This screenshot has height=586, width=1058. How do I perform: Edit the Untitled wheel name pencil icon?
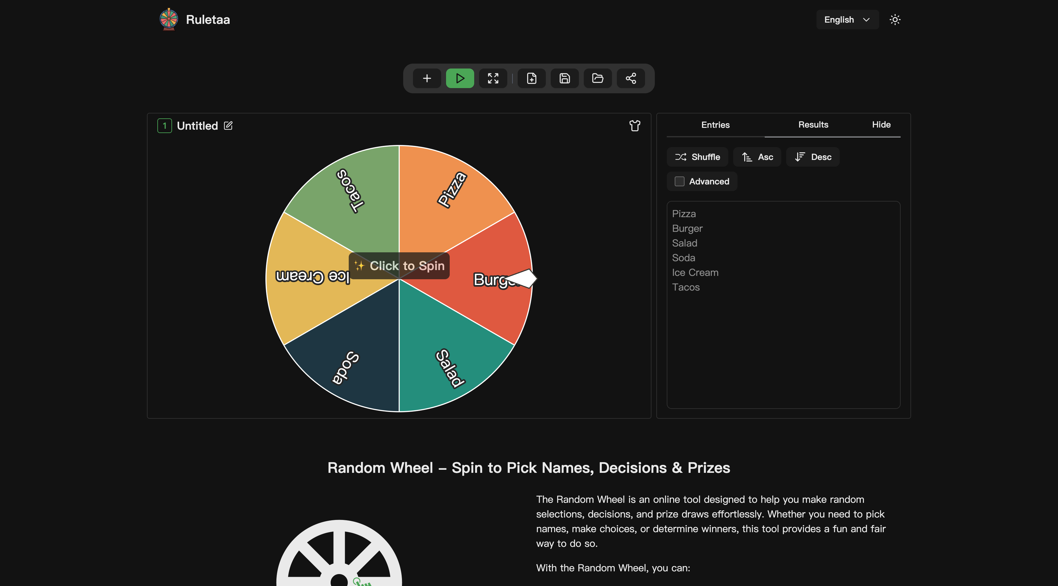click(x=228, y=126)
